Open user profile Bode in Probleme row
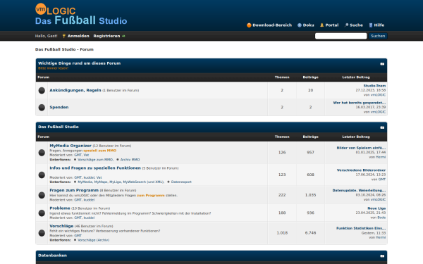This screenshot has height=264, width=423. 381,218
